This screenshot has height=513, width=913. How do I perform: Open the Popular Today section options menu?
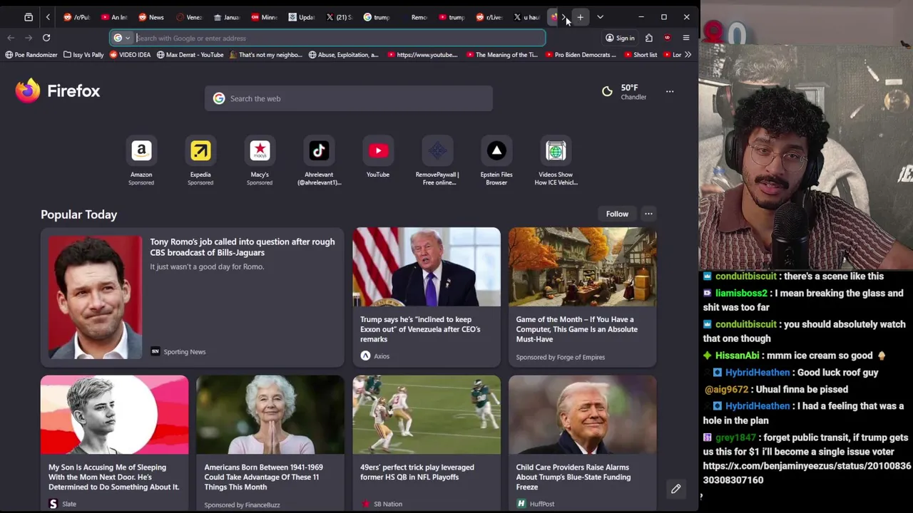click(x=648, y=214)
